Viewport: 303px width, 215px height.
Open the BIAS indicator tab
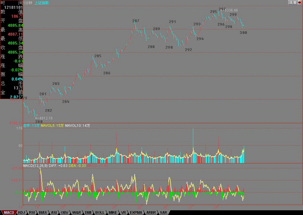[x=43, y=212]
